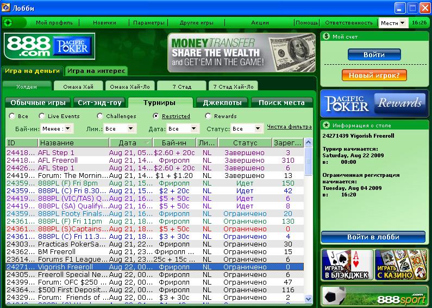Select the Все radio button
The width and height of the screenshot is (432, 308).
click(12, 116)
